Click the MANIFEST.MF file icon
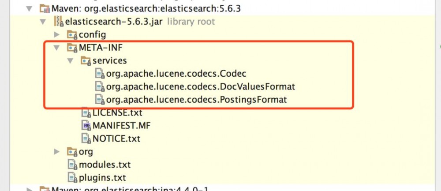Viewport: 441px width, 191px height. (86, 125)
